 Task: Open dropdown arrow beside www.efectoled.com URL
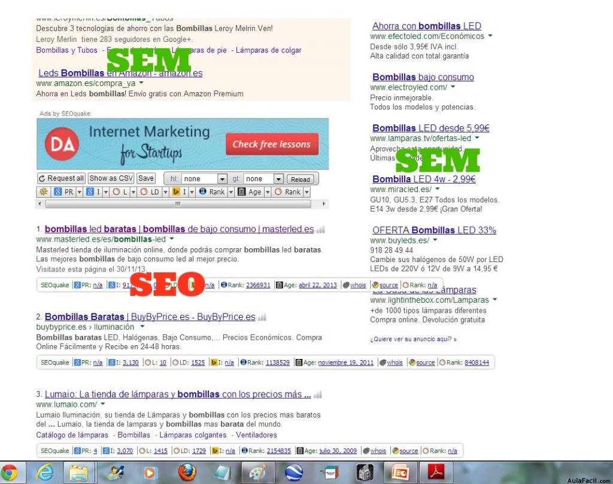[490, 35]
